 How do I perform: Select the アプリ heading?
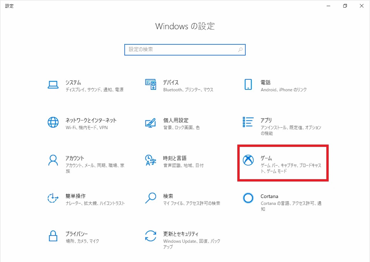266,120
